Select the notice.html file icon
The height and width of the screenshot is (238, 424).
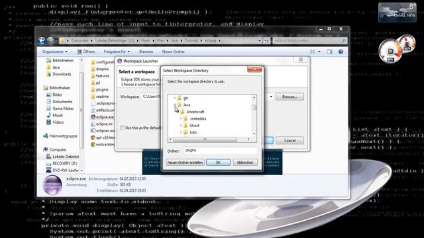93,144
